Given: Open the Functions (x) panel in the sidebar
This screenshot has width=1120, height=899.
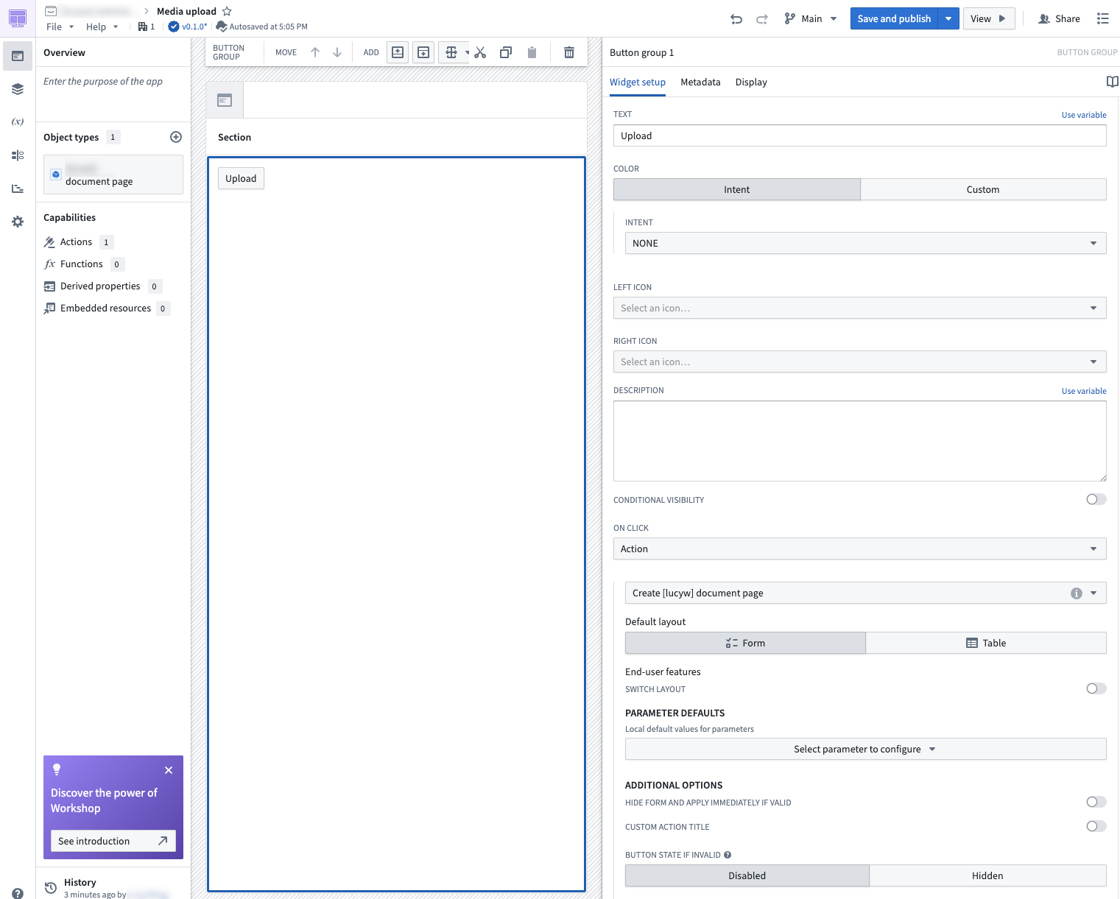Looking at the screenshot, I should pyautogui.click(x=18, y=121).
